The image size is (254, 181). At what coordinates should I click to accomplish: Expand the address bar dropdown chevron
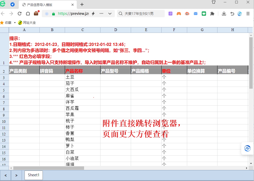(x=110, y=14)
